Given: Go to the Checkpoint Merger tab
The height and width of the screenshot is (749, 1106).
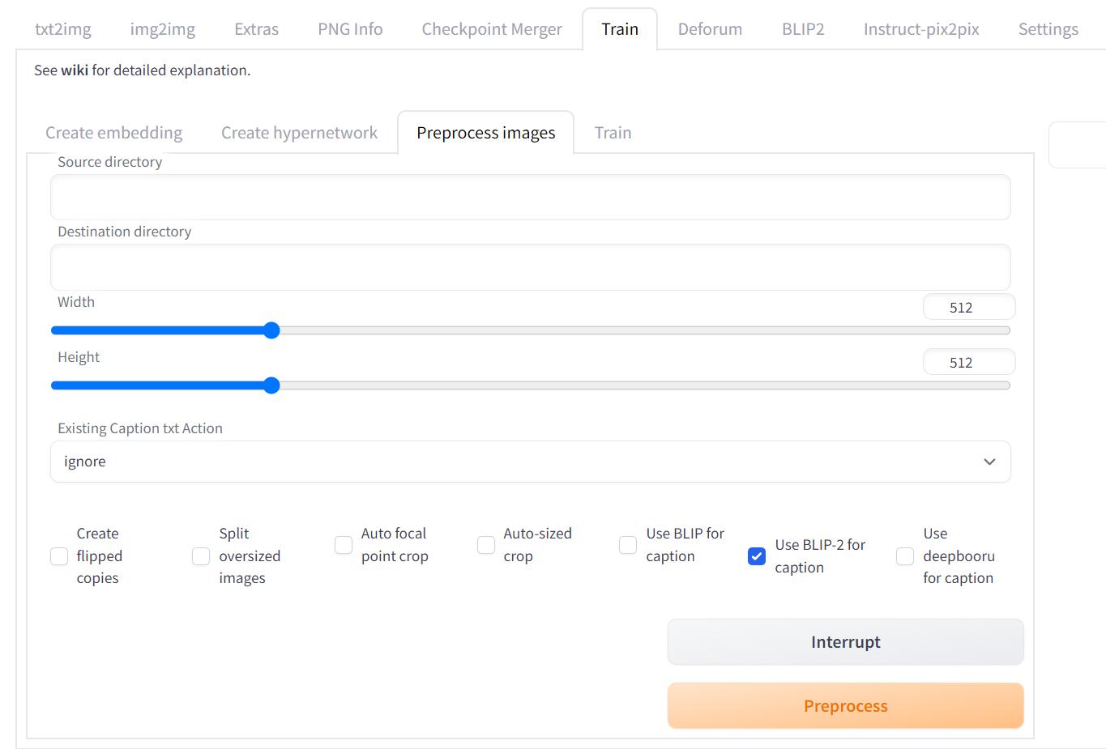Looking at the screenshot, I should point(491,28).
